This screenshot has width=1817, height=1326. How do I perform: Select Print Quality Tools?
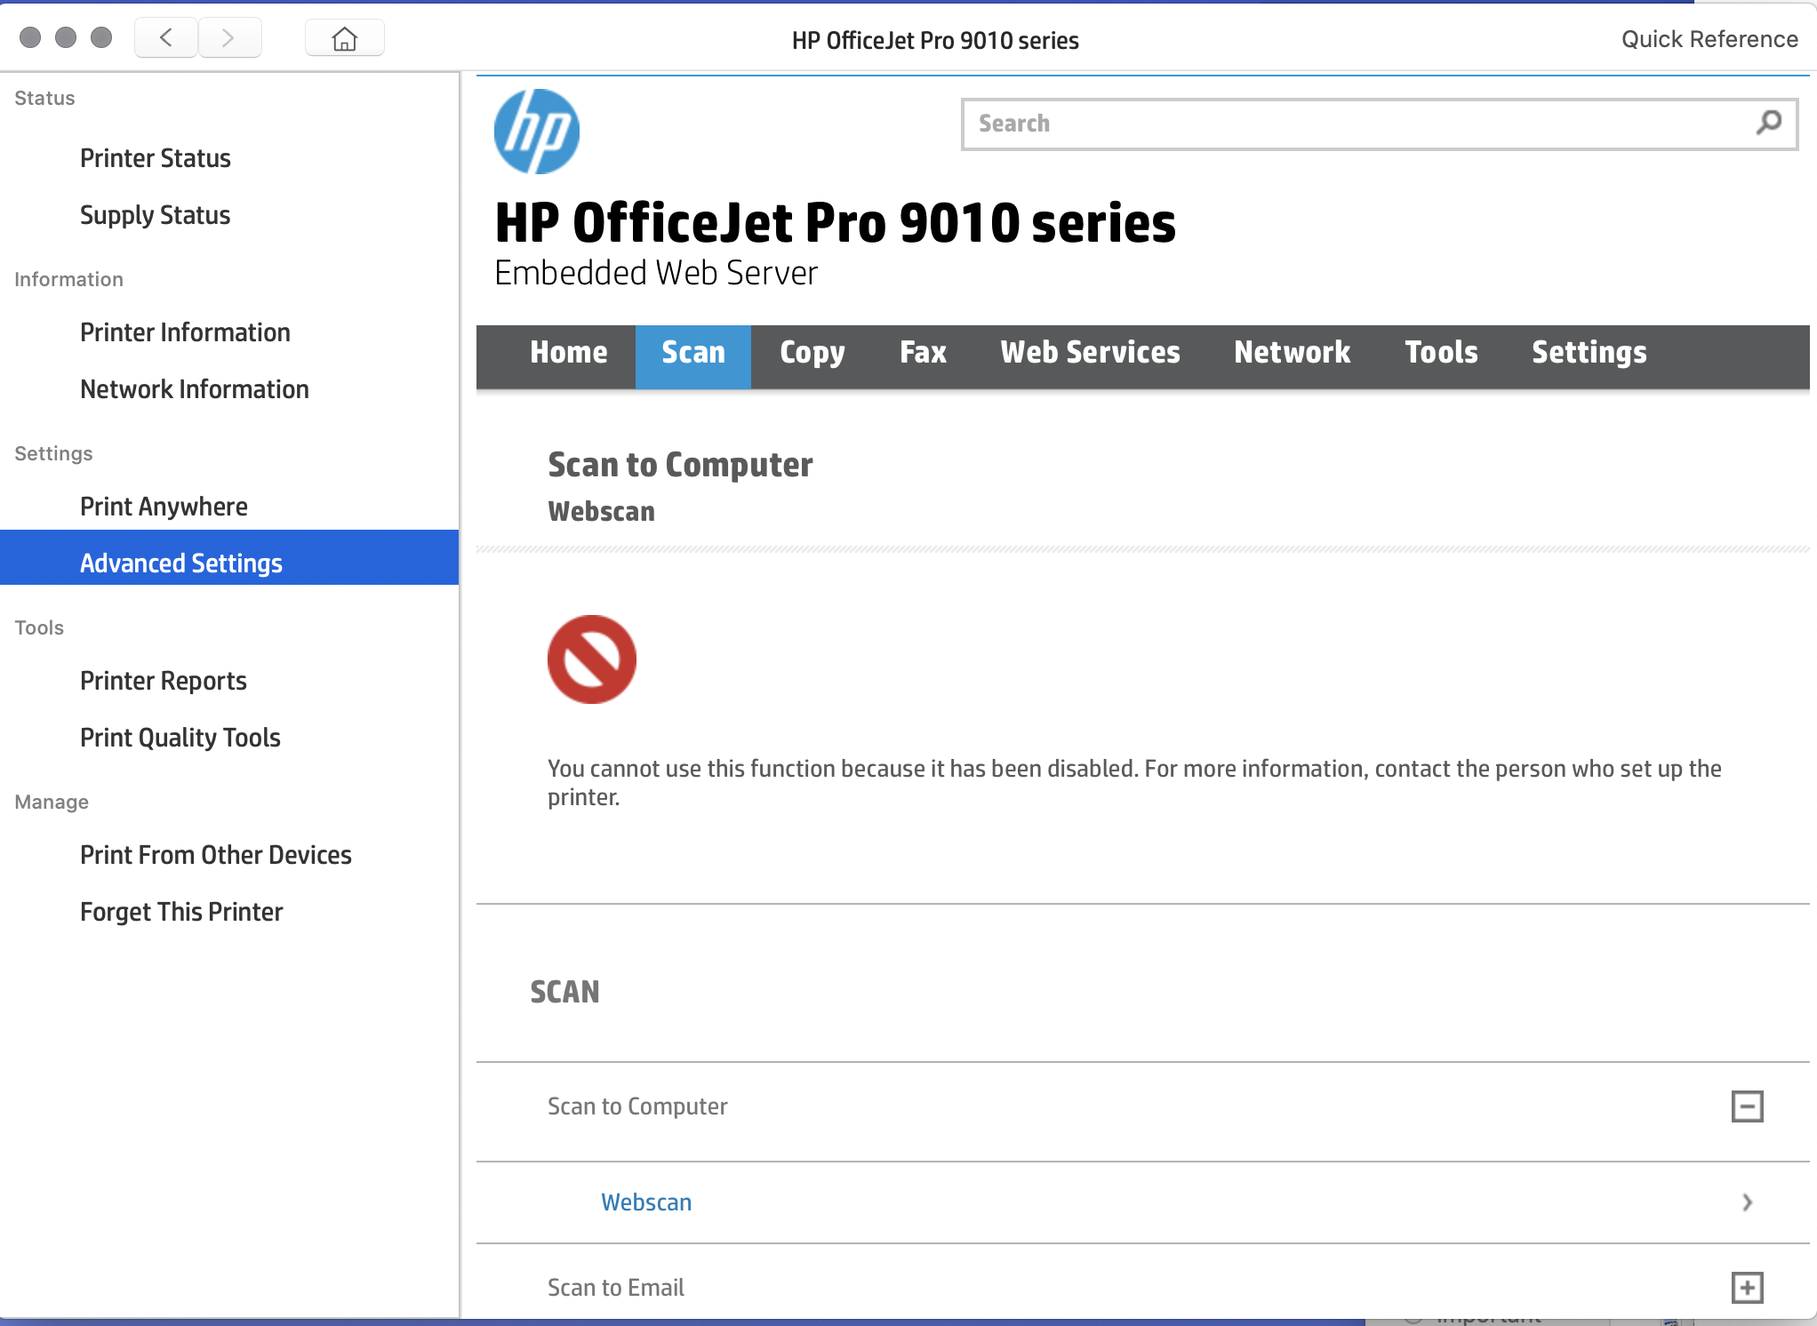[x=180, y=737]
